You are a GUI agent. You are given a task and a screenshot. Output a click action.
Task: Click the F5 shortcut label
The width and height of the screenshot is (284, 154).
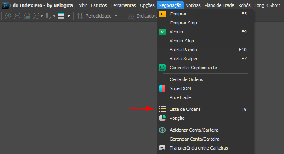(x=244, y=14)
